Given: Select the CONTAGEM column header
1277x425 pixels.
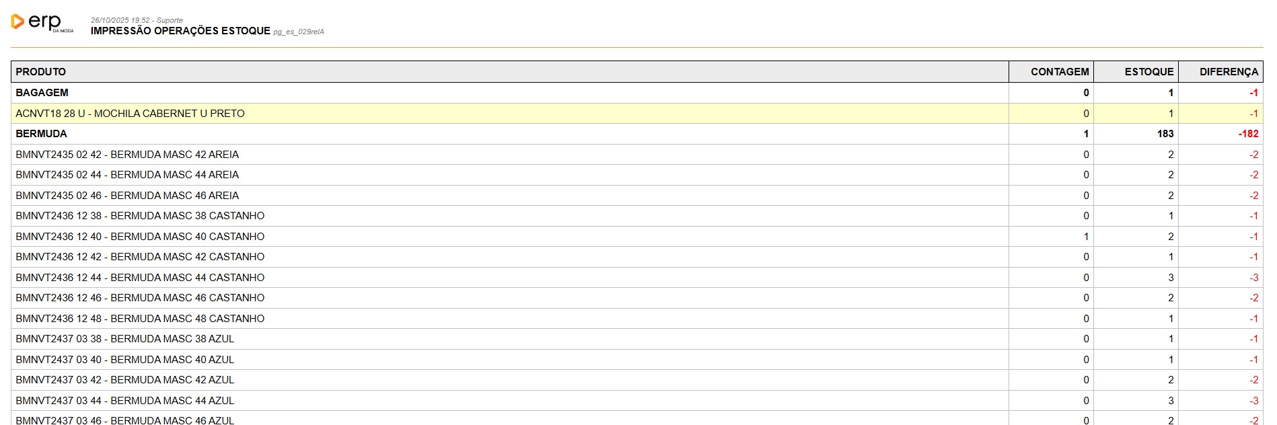Looking at the screenshot, I should tap(1059, 72).
